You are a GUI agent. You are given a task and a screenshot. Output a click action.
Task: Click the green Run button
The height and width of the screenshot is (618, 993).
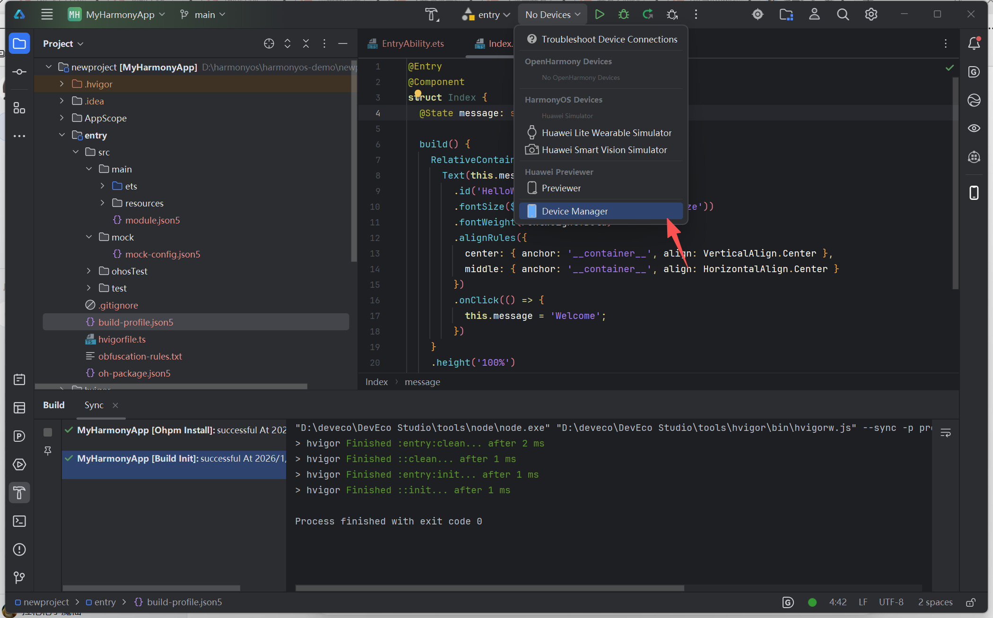(x=599, y=14)
